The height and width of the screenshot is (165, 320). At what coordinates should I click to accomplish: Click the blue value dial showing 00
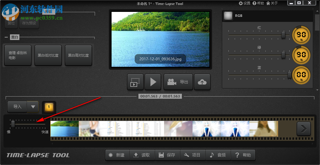coord(301,75)
